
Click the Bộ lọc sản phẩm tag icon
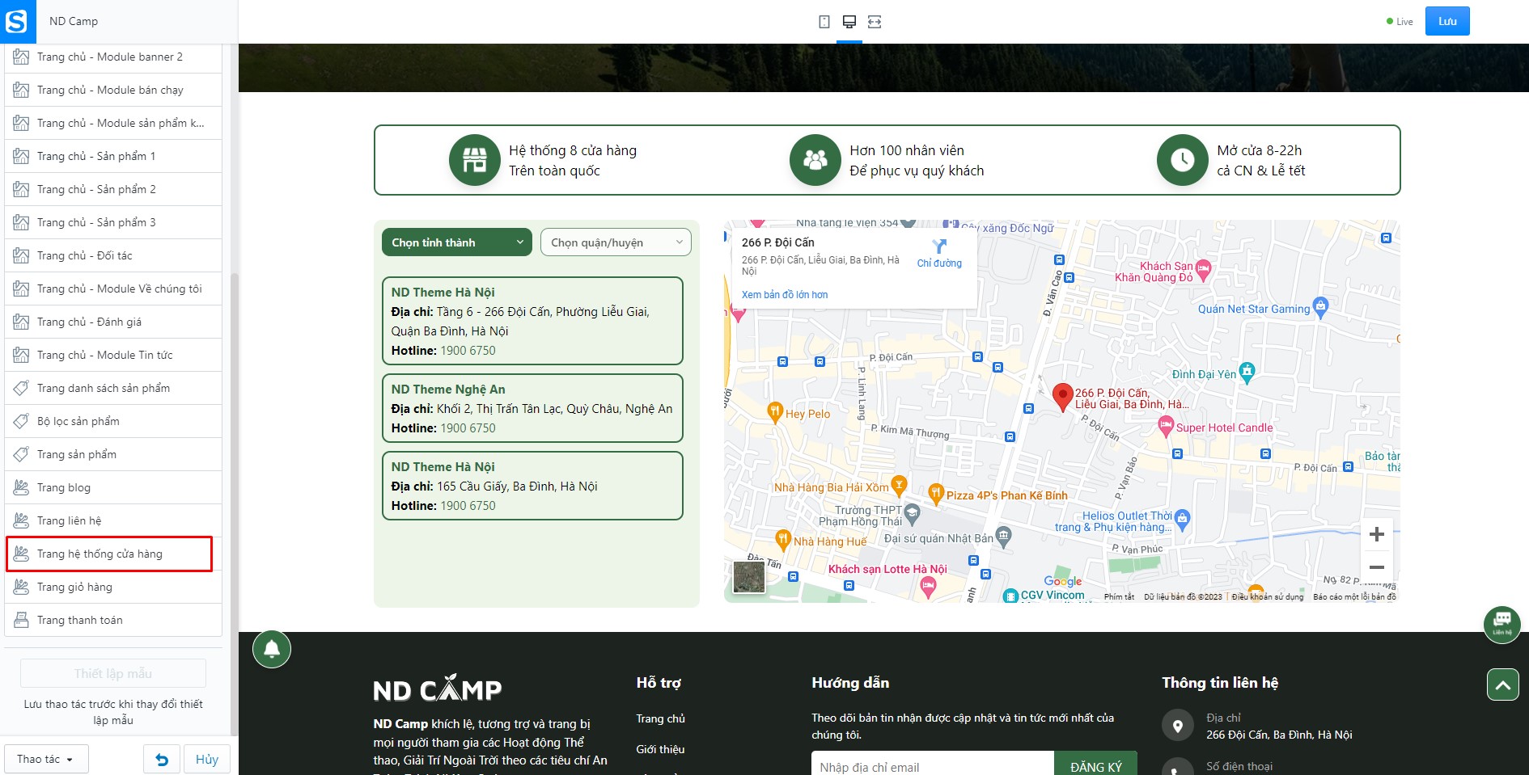(22, 421)
